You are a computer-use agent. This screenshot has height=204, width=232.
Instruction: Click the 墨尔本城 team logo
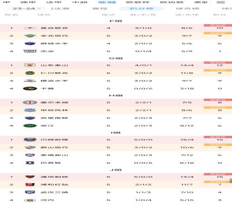30,102
